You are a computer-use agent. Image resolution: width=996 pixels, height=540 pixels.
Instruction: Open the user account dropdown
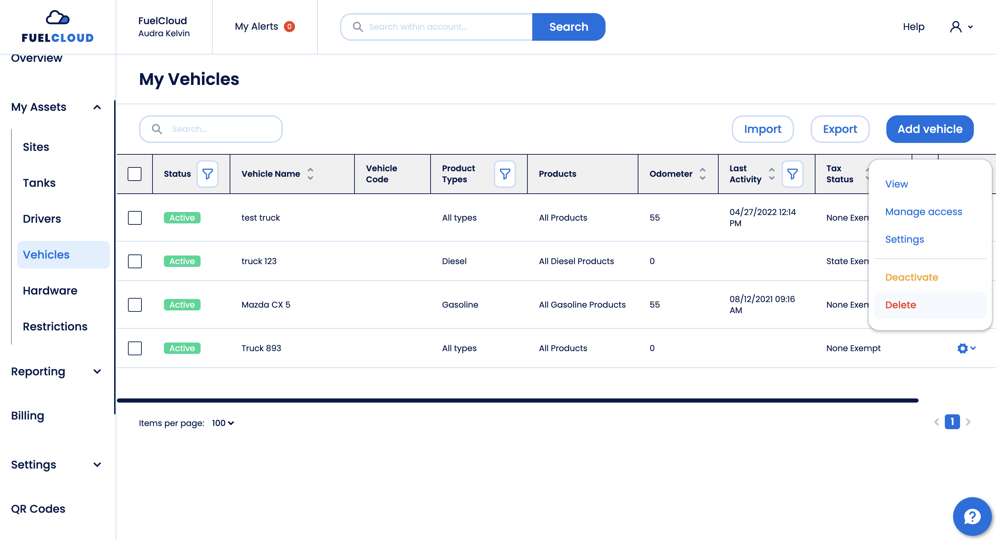(x=961, y=27)
